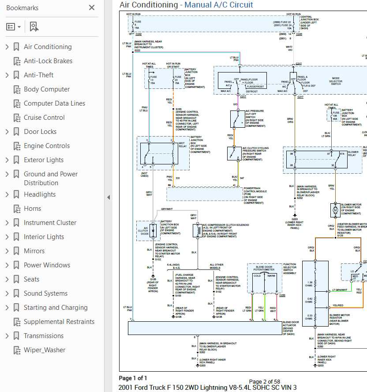This screenshot has width=367, height=392.
Task: Go to Anti-Lock Brakes bookmark
Action: (x=48, y=61)
